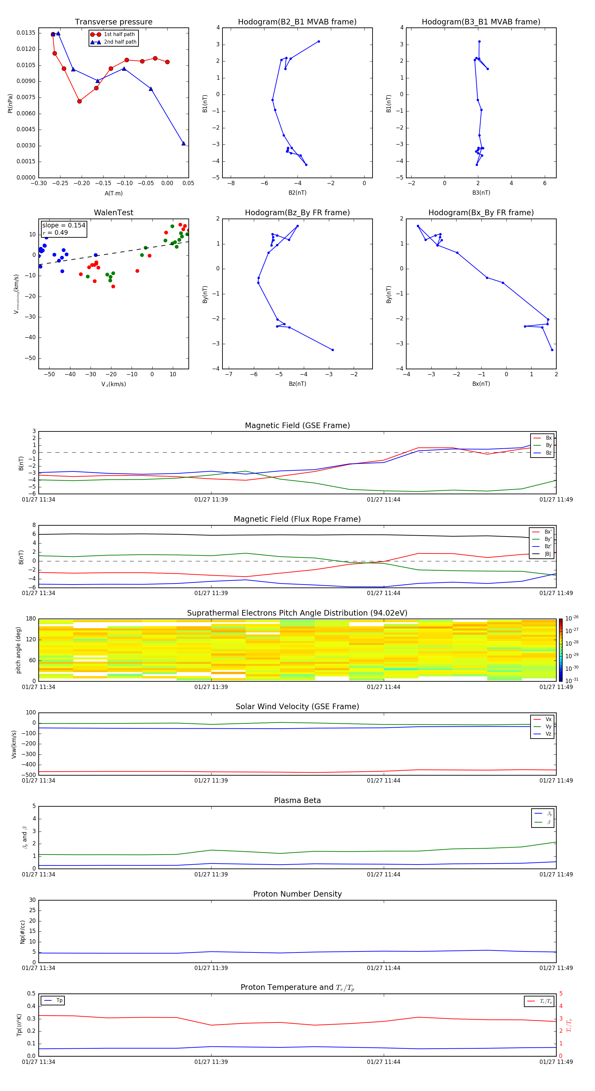Click the "Hodogram(B3_B1 MVAB frame)" title
595x1091 pixels.
pos(481,21)
